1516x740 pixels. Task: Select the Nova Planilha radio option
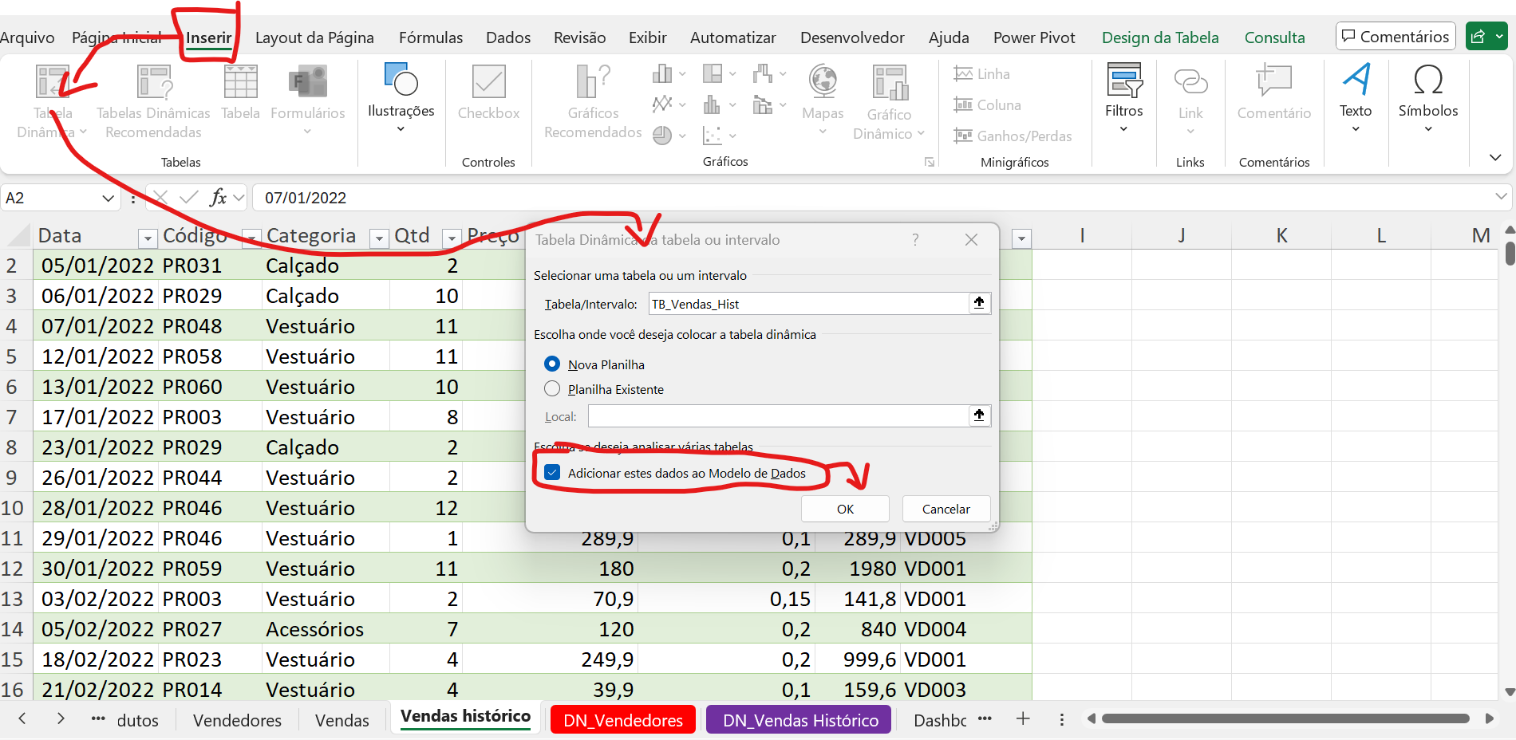point(552,364)
